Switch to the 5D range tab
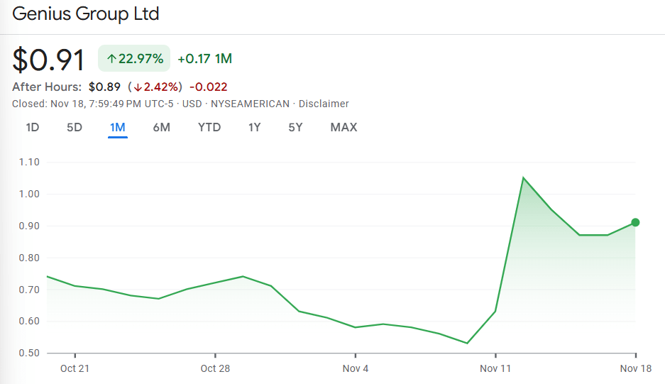This screenshot has width=665, height=384. click(75, 128)
